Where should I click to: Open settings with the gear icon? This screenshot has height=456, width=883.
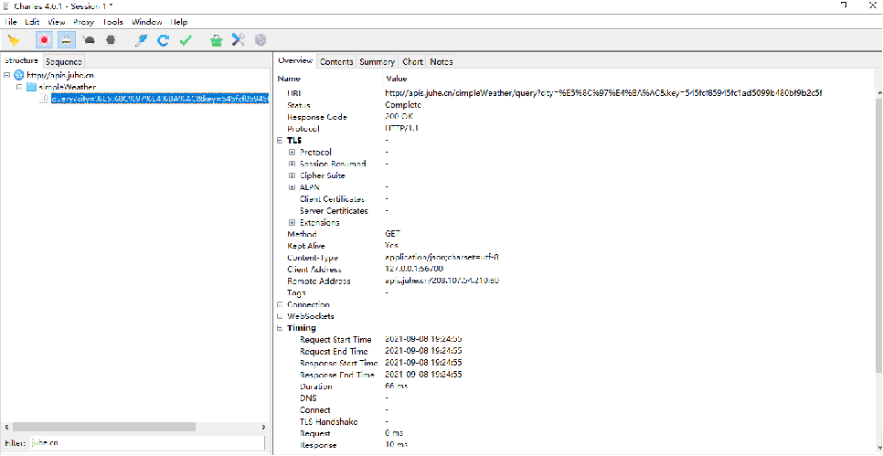coord(261,40)
